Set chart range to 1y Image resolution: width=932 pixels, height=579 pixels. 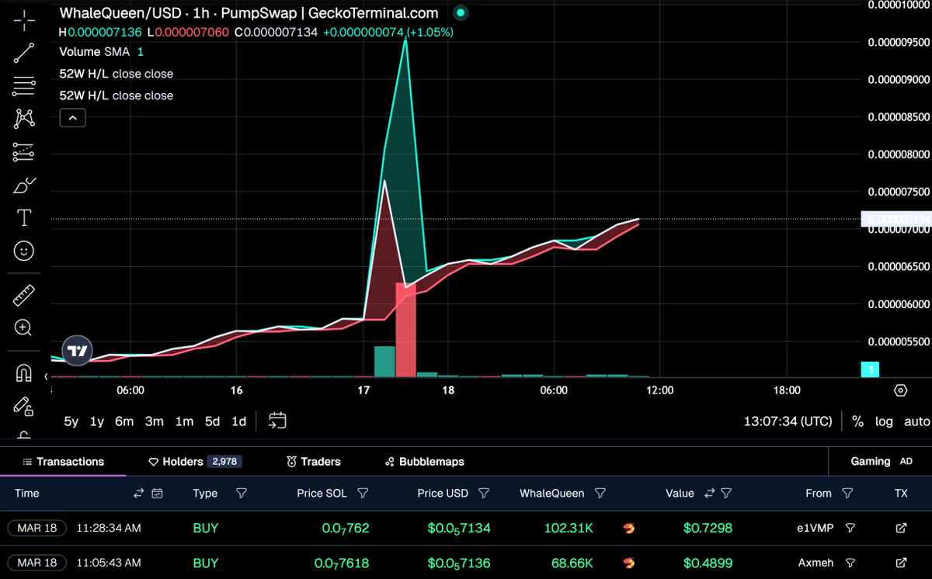point(97,421)
